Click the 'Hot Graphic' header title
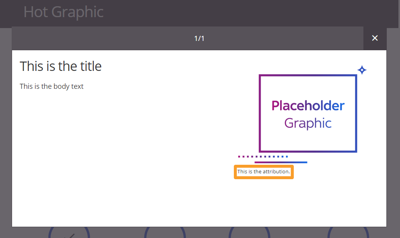This screenshot has width=400, height=238. 63,12
